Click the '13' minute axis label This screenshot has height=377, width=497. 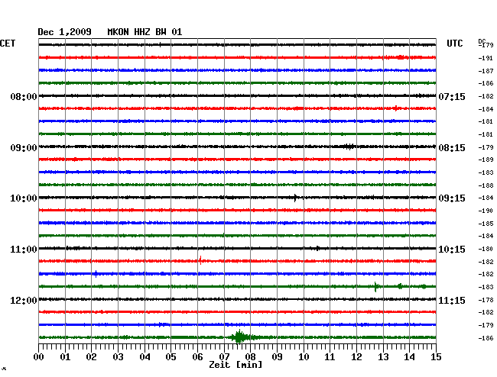point(383,357)
